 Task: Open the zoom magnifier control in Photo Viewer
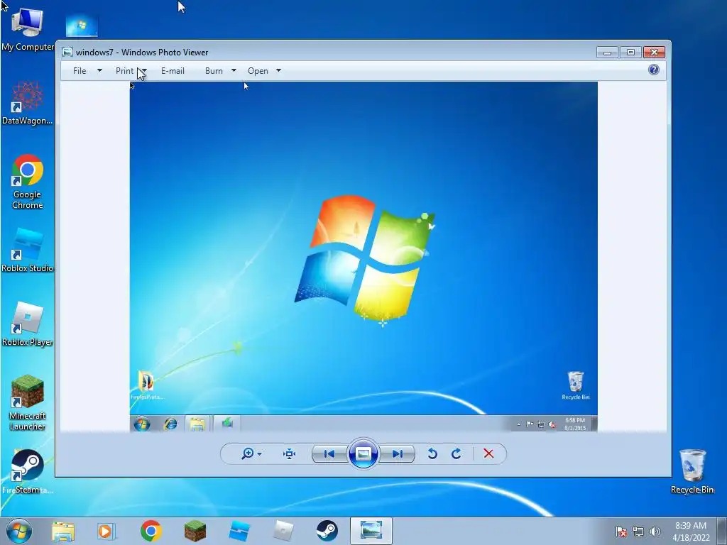248,453
